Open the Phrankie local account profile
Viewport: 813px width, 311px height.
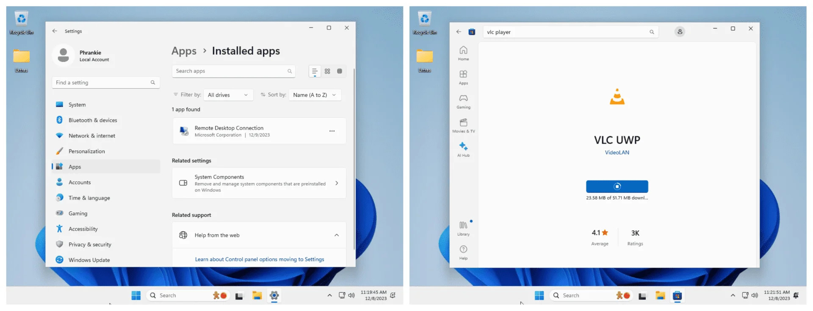(x=82, y=56)
